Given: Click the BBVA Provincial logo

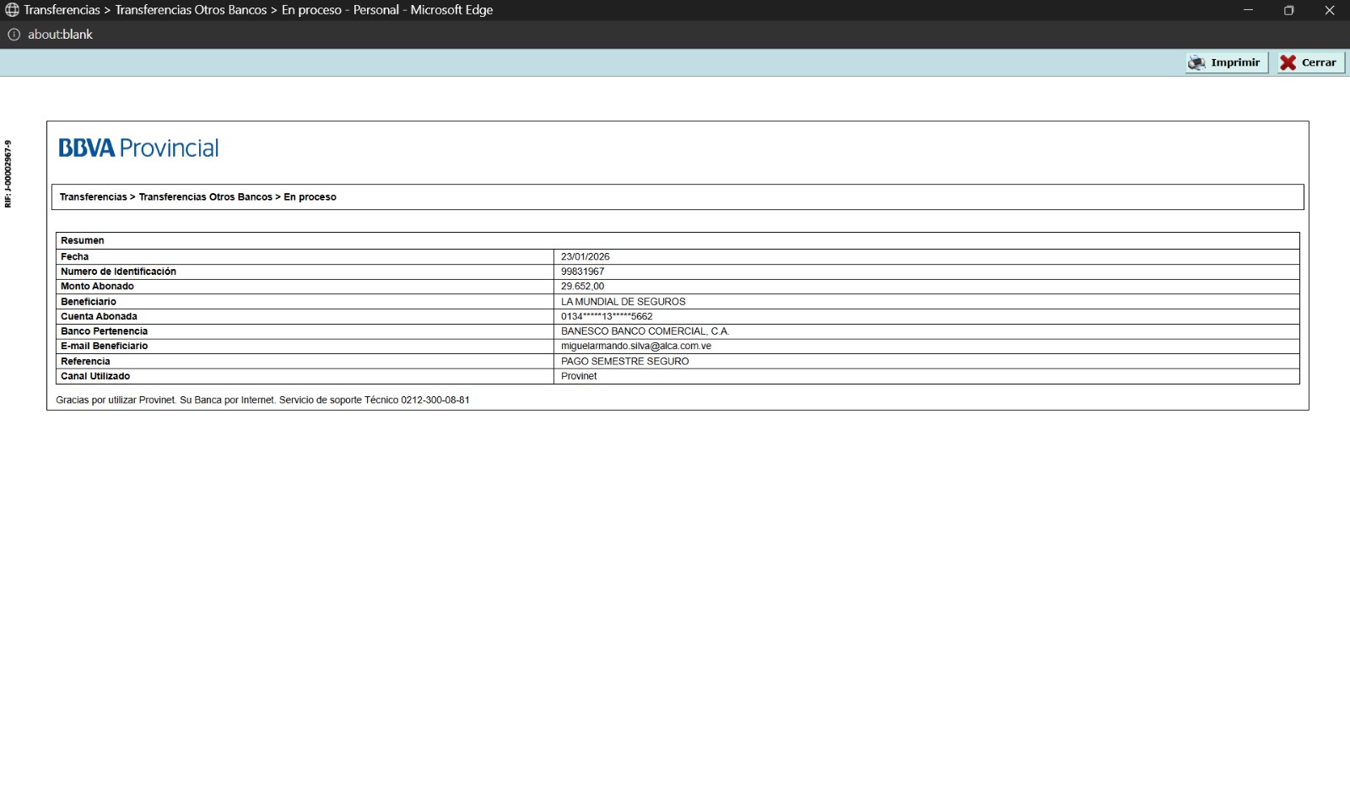Looking at the screenshot, I should click(138, 148).
